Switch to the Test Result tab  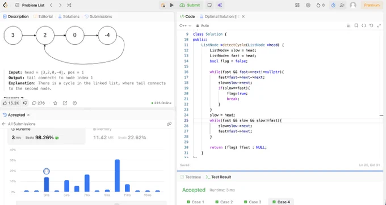[x=219, y=177]
